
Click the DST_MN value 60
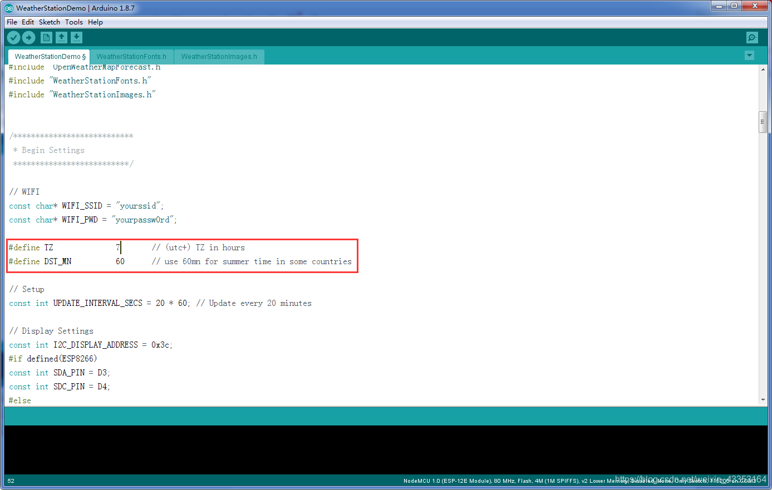point(120,261)
